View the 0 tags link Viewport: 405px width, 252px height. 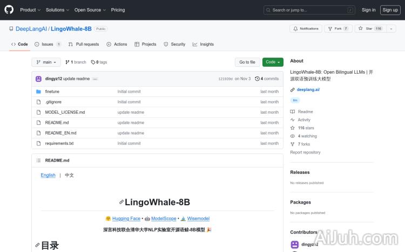tap(99, 62)
